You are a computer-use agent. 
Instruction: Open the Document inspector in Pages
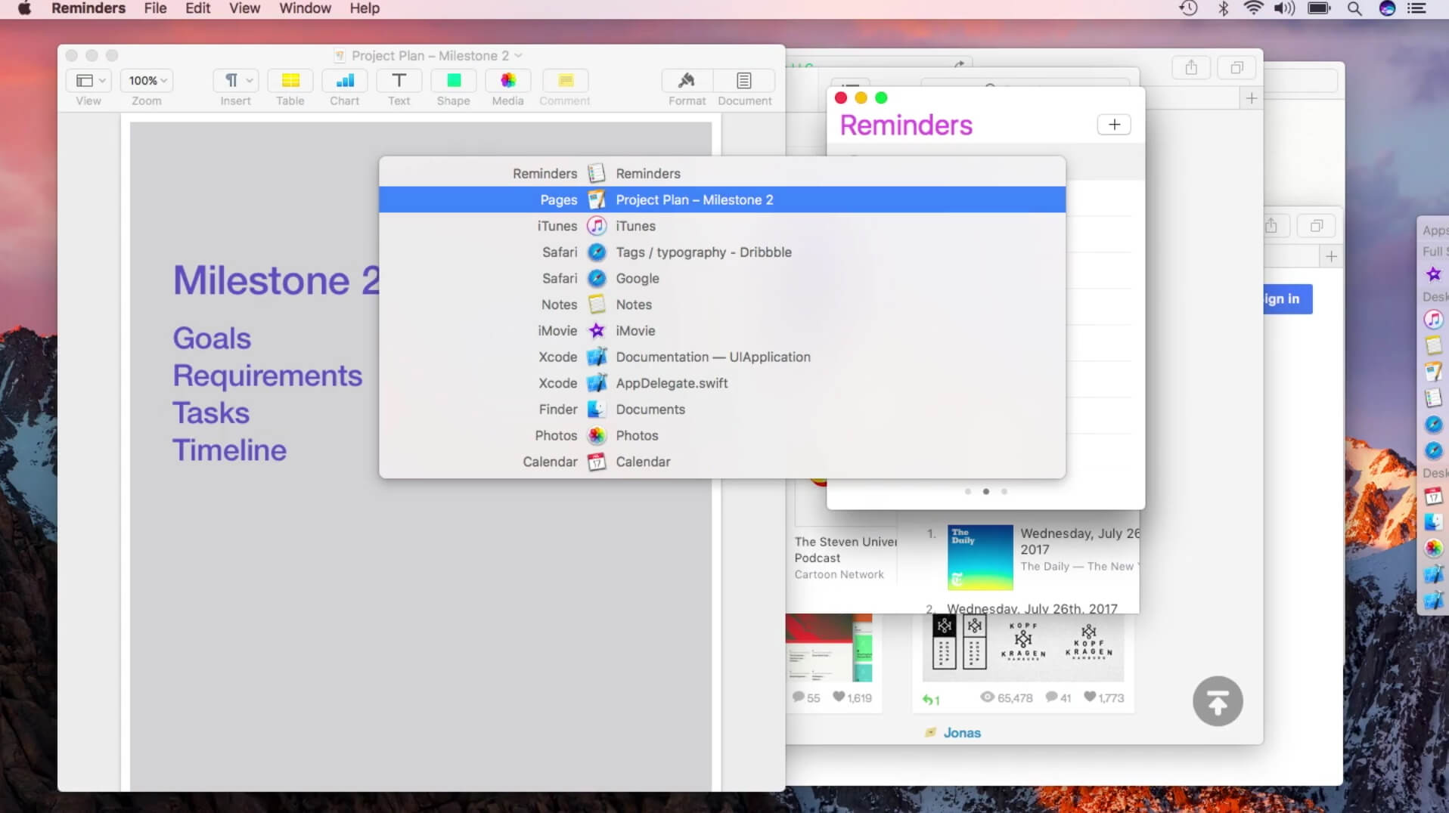[x=744, y=81]
